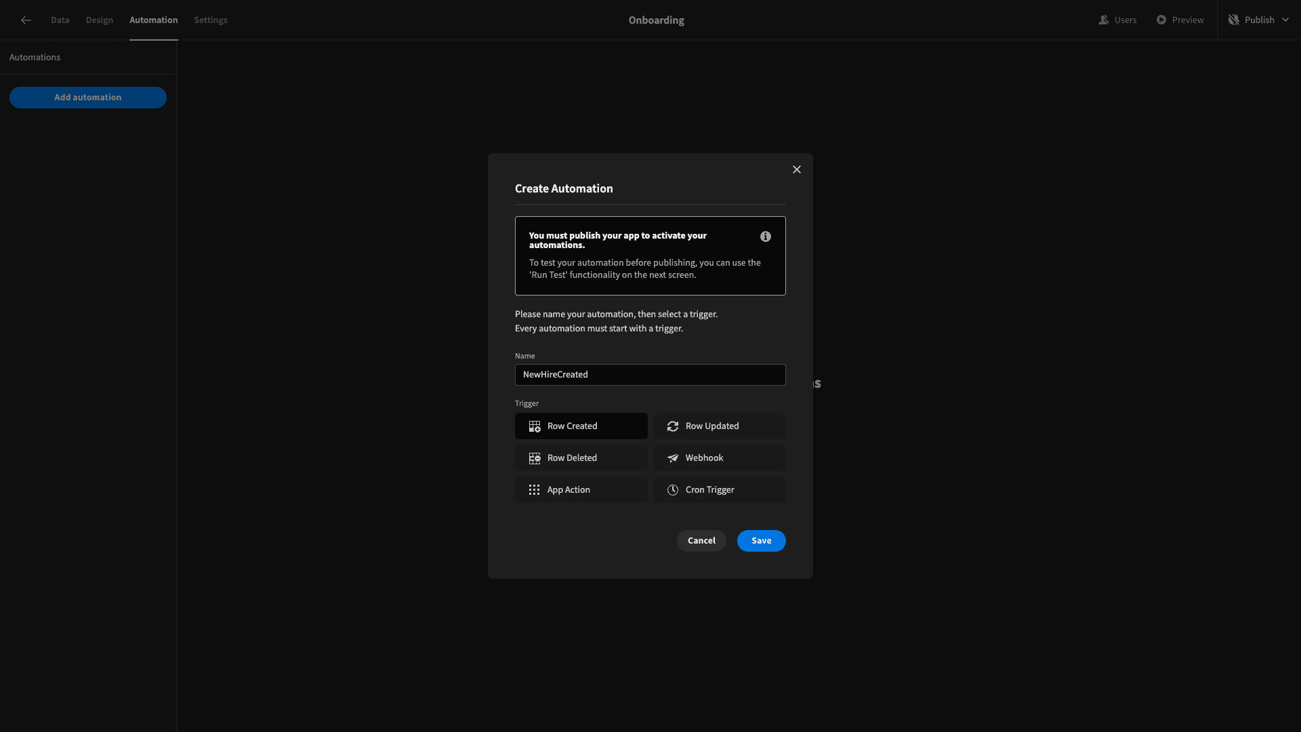Click the Cancel button
Viewport: 1301px width, 732px height.
pos(701,541)
